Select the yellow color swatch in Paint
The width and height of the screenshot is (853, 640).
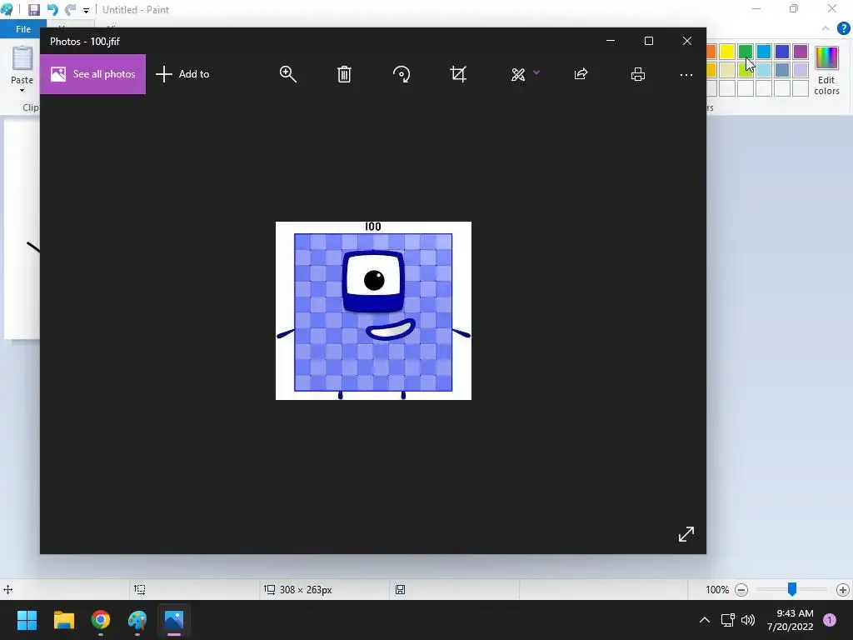pos(727,52)
